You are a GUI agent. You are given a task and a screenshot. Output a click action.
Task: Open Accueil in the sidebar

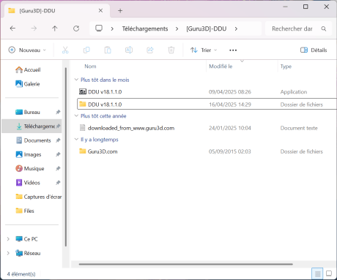click(28, 70)
